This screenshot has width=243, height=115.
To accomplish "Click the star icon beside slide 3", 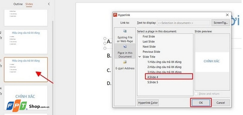I will tap(1, 66).
